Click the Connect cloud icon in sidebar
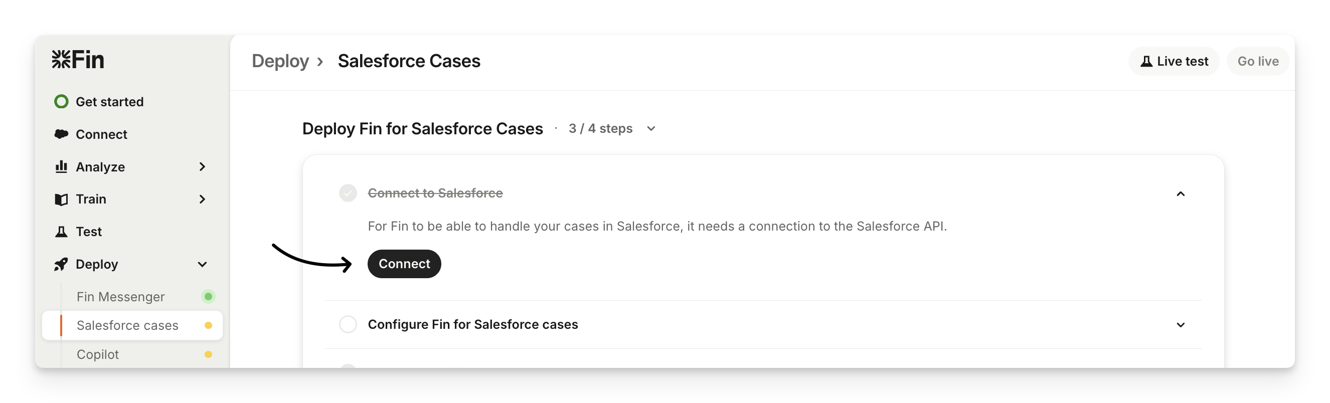 62,134
